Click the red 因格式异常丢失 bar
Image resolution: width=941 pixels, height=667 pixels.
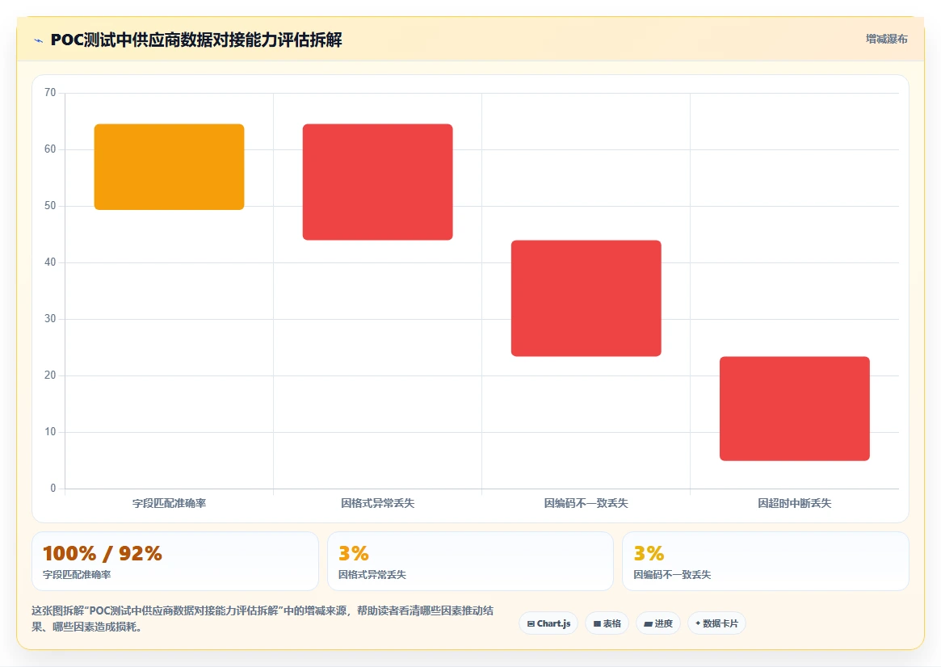click(377, 182)
